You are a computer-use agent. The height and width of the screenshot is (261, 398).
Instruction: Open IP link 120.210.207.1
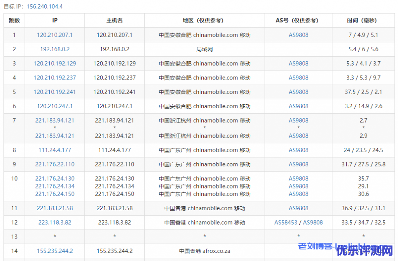[x=55, y=35]
